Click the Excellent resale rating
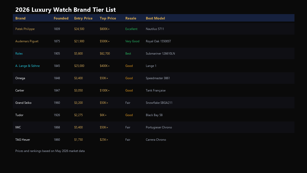307x173 pixels. [x=131, y=29]
